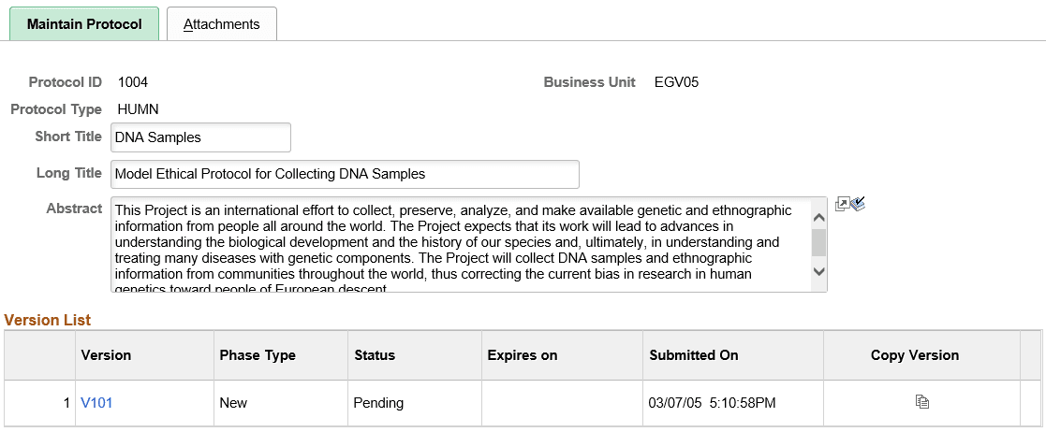Click into the Short Title field
The height and width of the screenshot is (432, 1046).
tap(200, 137)
